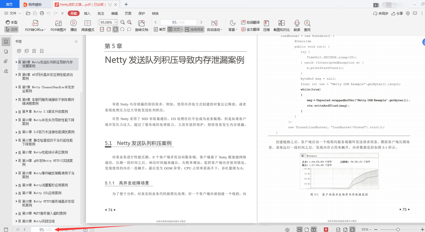The width and height of the screenshot is (425, 232).
Task: Open the zoom percentage 95.08% dropdown
Action: [116, 22]
